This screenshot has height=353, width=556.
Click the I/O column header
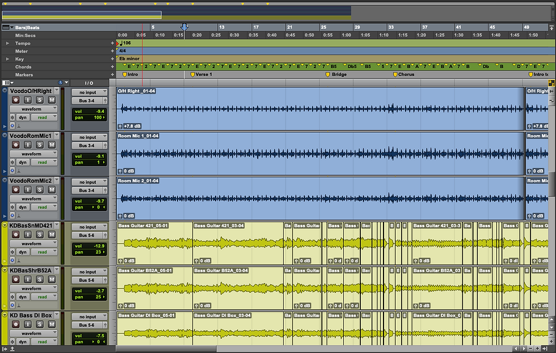(89, 83)
